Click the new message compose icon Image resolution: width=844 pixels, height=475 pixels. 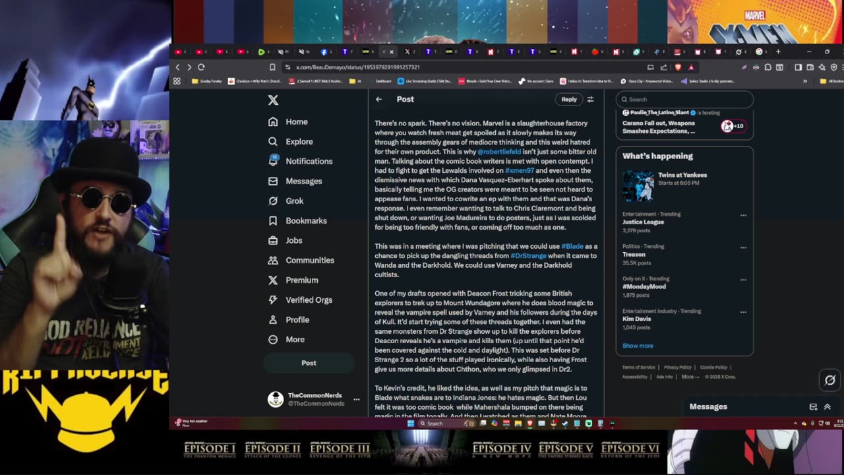[813, 407]
